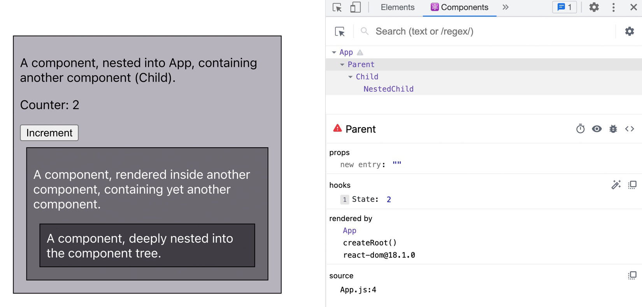Log component data with bug icon
This screenshot has width=642, height=307.
[613, 129]
